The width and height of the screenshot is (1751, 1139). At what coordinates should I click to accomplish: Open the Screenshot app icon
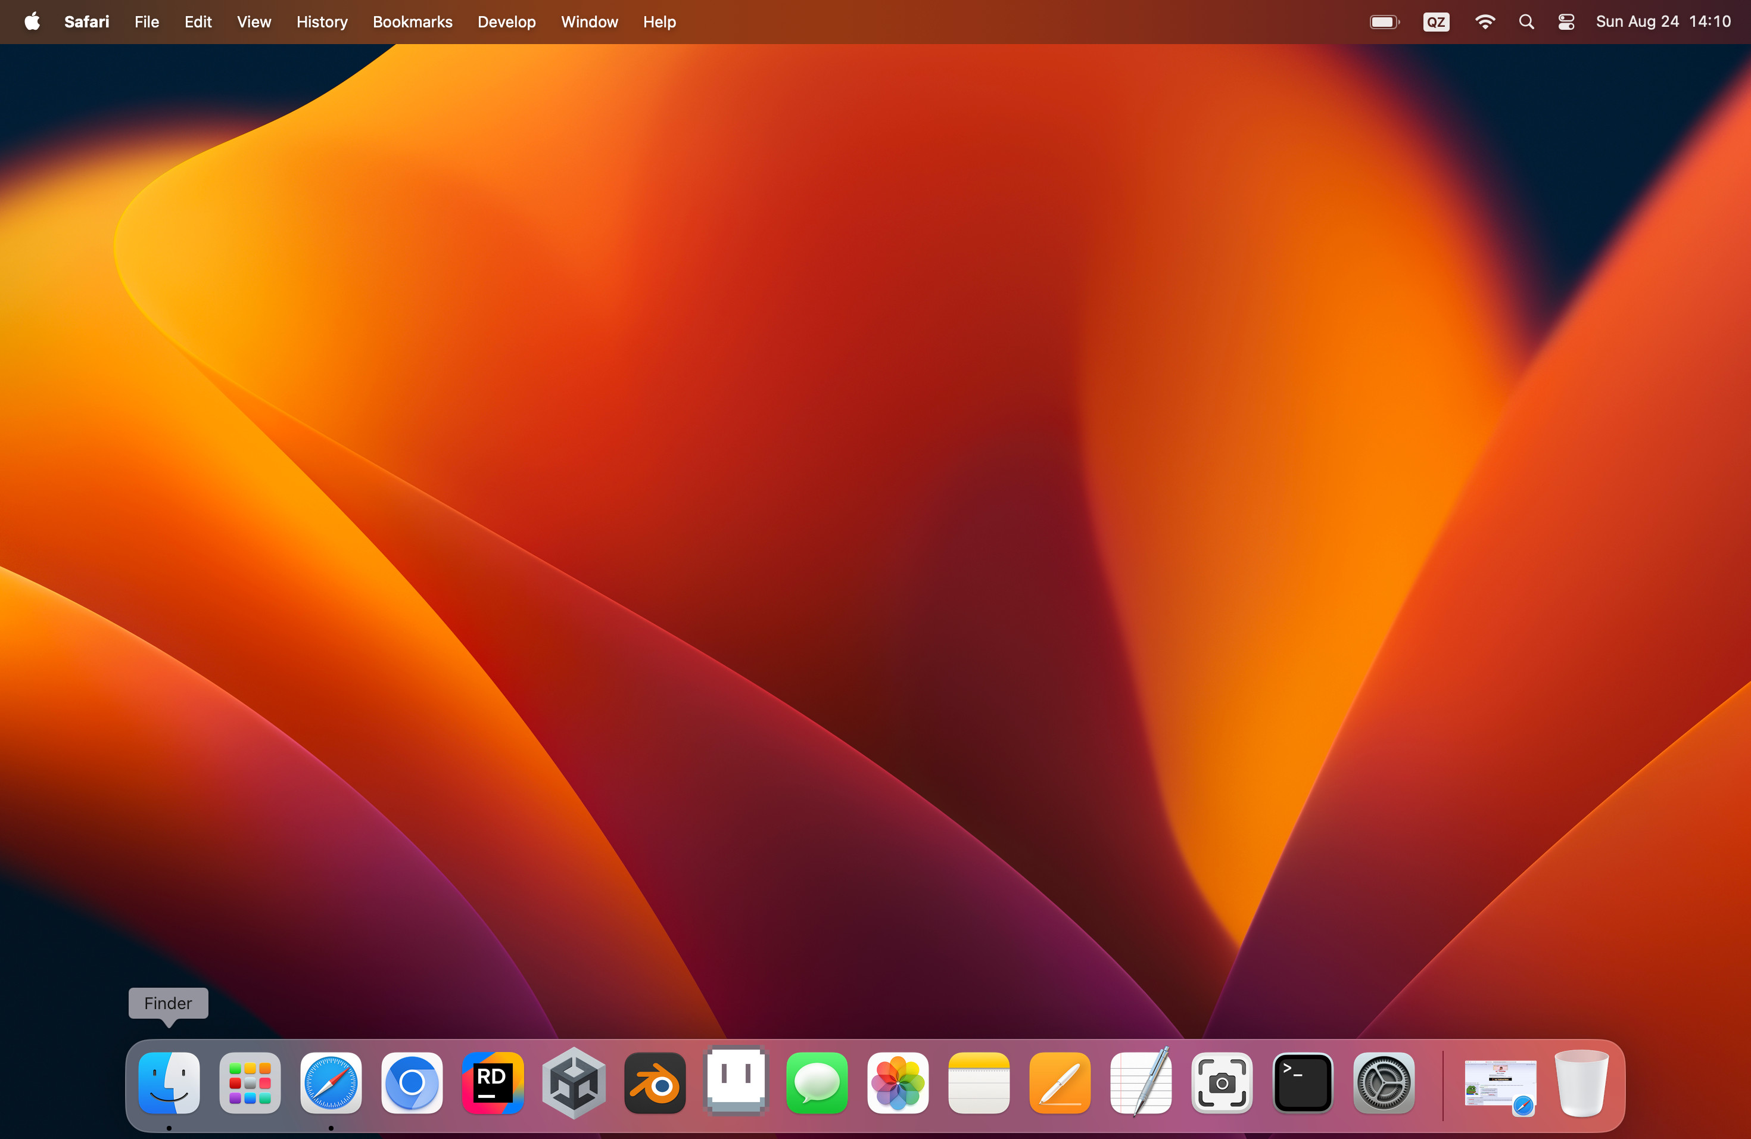click(x=1222, y=1082)
